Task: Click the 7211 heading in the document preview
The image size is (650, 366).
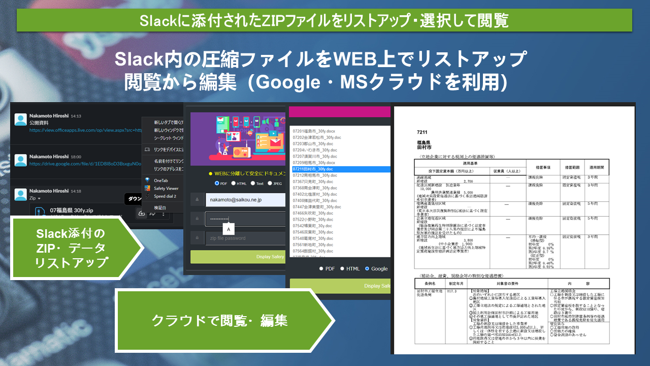Action: pyautogui.click(x=422, y=132)
